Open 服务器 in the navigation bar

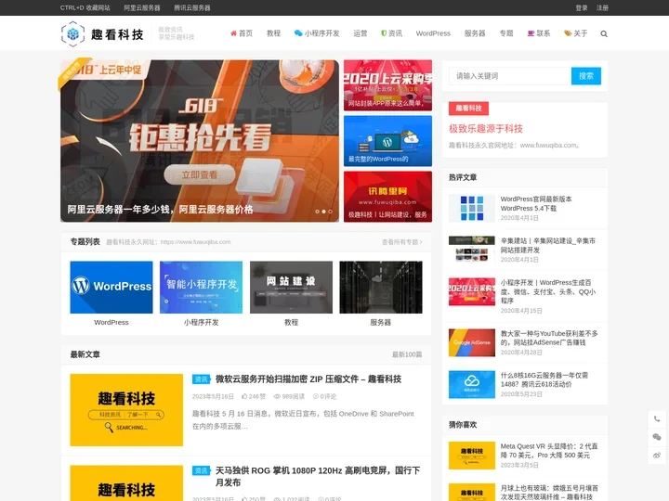475,33
